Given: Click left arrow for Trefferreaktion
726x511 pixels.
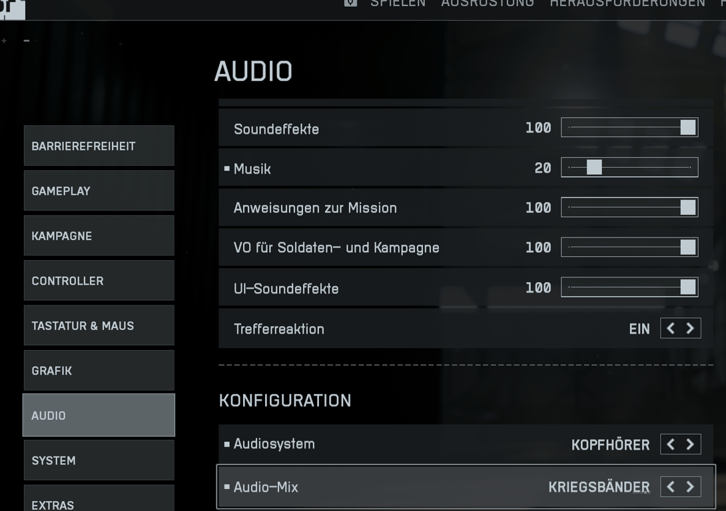Looking at the screenshot, I should (671, 329).
